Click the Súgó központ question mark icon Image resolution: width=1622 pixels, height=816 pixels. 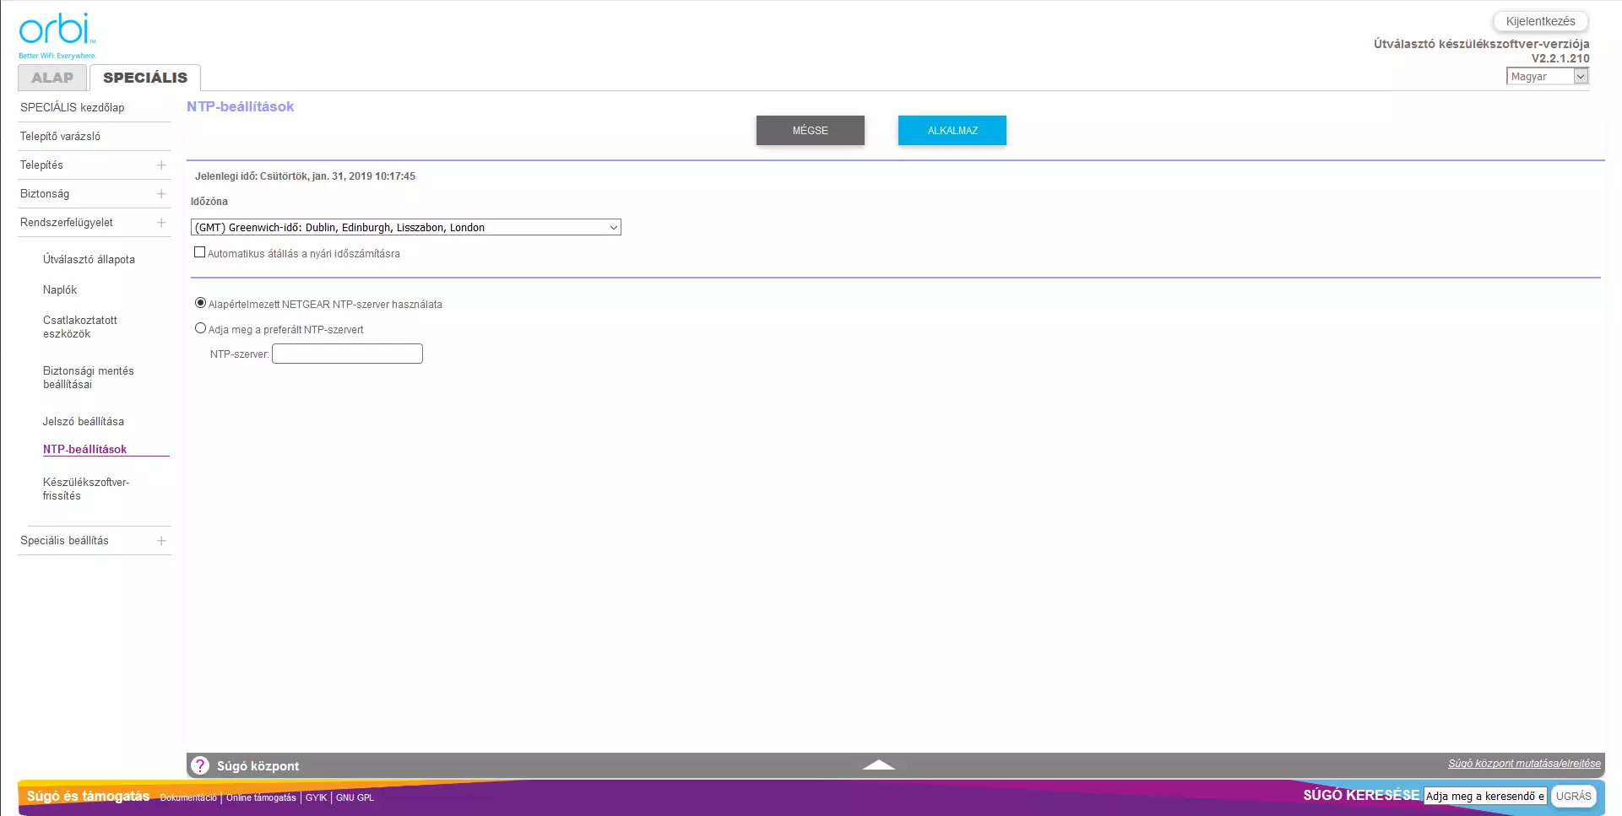pos(200,765)
